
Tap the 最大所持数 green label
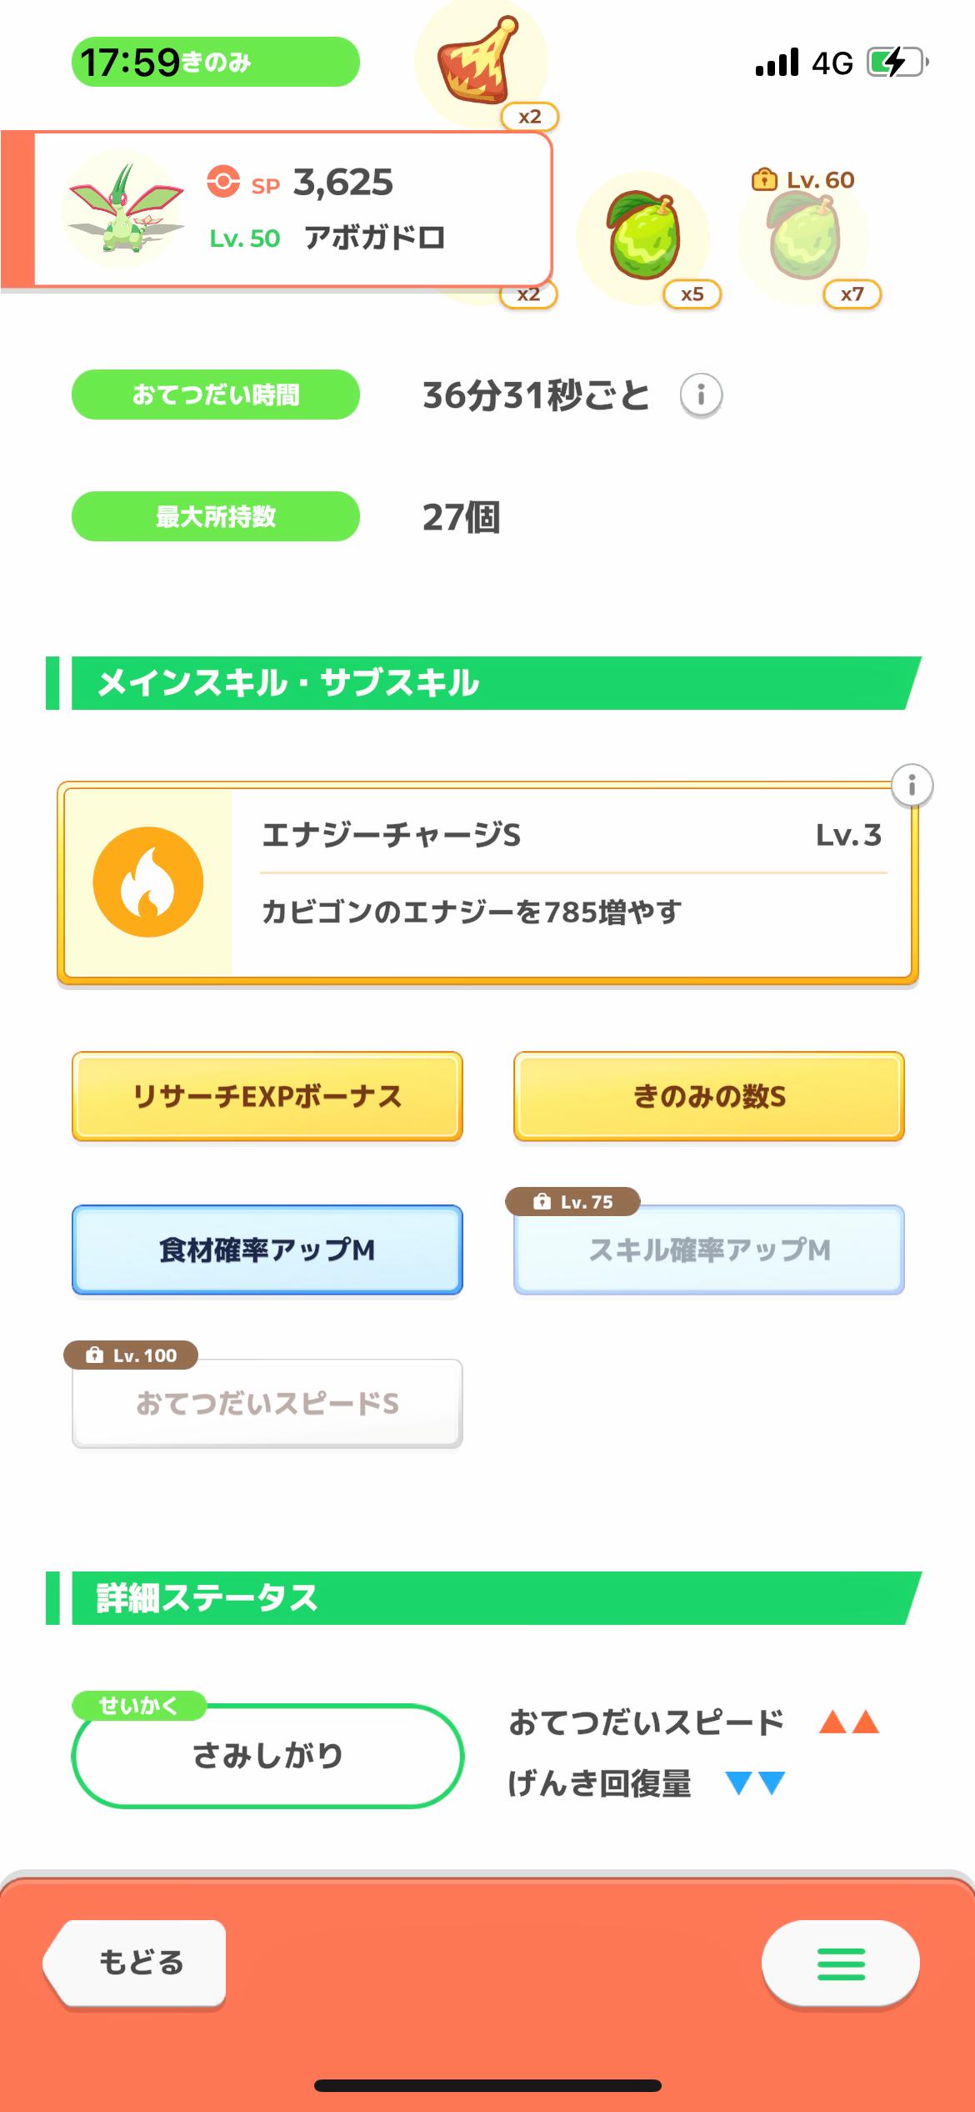point(216,516)
